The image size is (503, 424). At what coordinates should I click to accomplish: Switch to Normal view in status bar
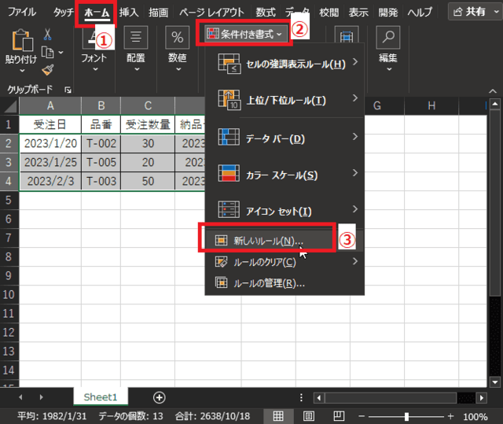[x=277, y=416]
